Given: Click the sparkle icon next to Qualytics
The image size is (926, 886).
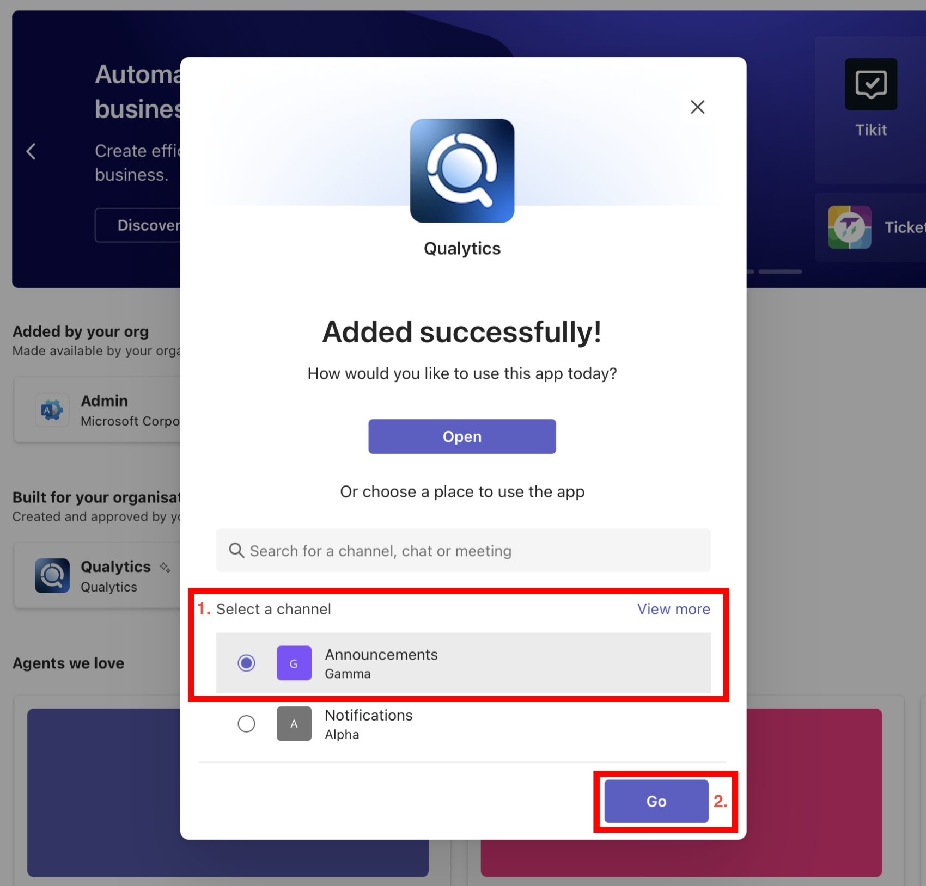Looking at the screenshot, I should (x=165, y=568).
